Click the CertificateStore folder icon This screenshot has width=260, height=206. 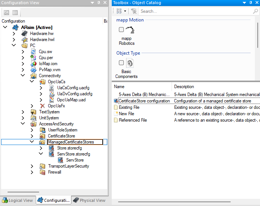tap(43, 136)
